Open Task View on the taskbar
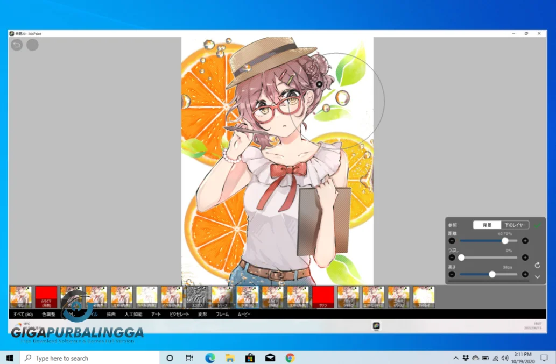Image resolution: width=556 pixels, height=364 pixels. coord(189,358)
